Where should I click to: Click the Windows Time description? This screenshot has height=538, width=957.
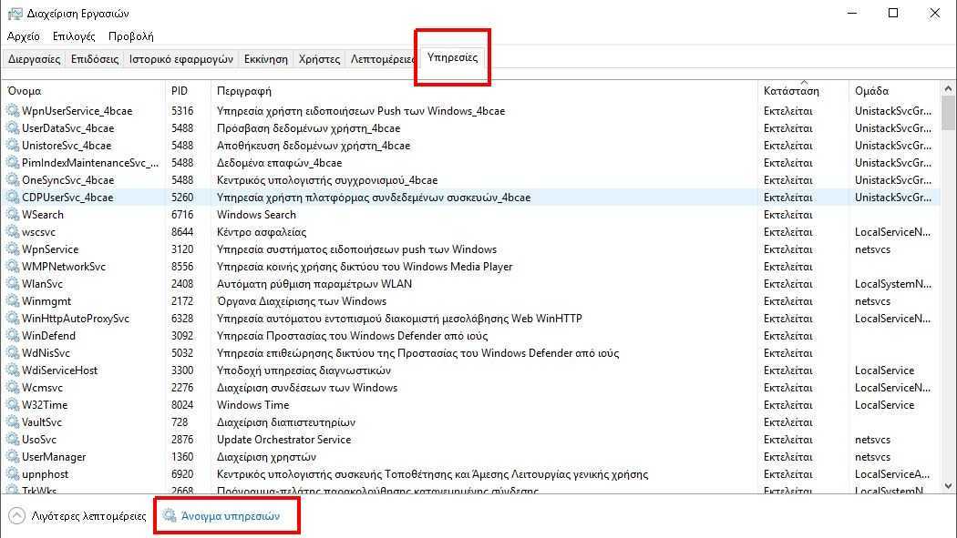click(252, 404)
